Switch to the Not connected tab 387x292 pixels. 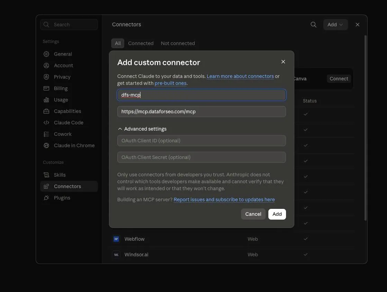pyautogui.click(x=178, y=43)
